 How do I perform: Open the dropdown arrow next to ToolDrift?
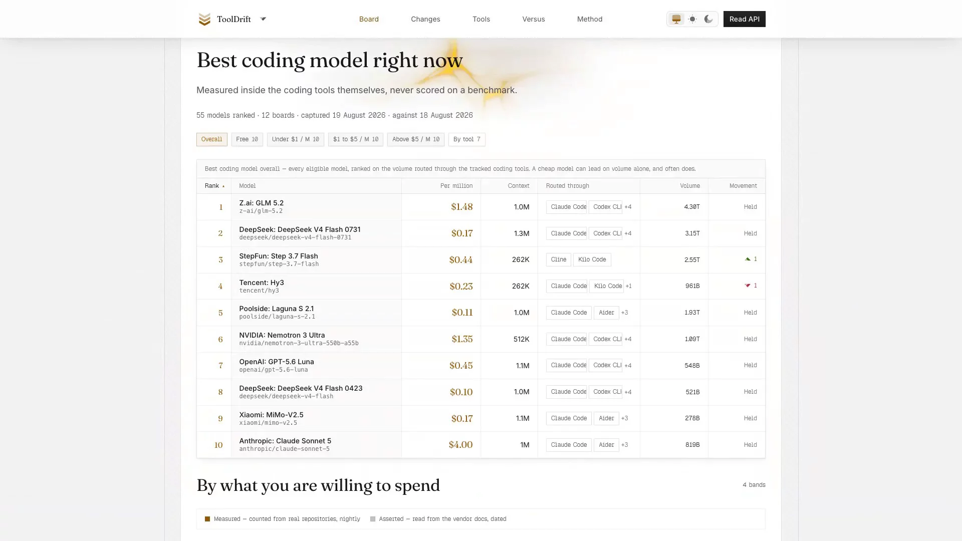pos(263,19)
